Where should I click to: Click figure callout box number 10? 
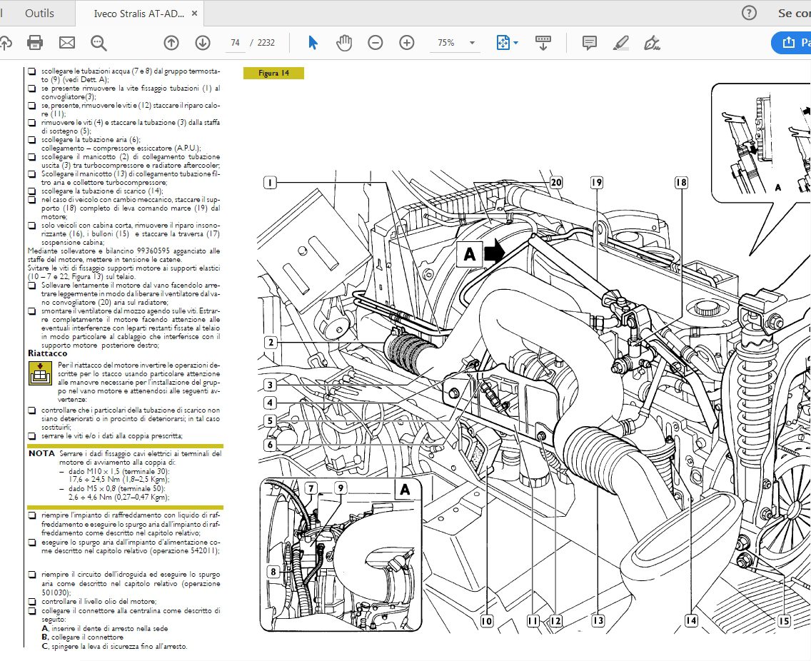[487, 621]
